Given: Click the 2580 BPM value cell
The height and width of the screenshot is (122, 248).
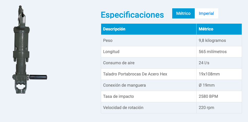Looking at the screenshot, I should coord(219,96).
